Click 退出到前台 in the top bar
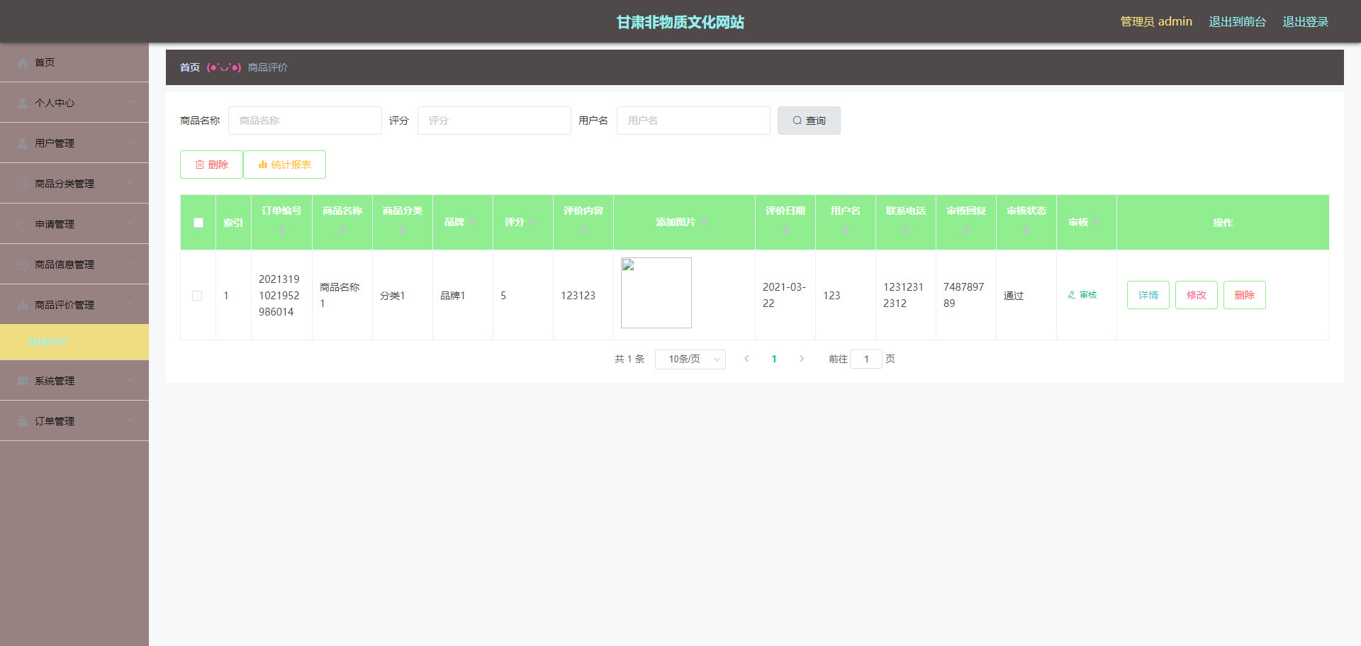Viewport: 1361px width, 646px height. pyautogui.click(x=1237, y=22)
